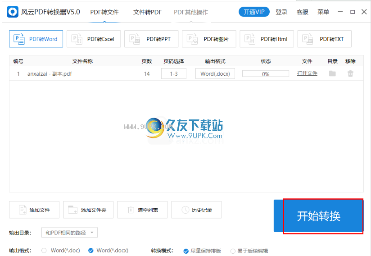Expand the 和PDF相同的路径 output directory dropdown
371x256 pixels.
tap(69, 233)
